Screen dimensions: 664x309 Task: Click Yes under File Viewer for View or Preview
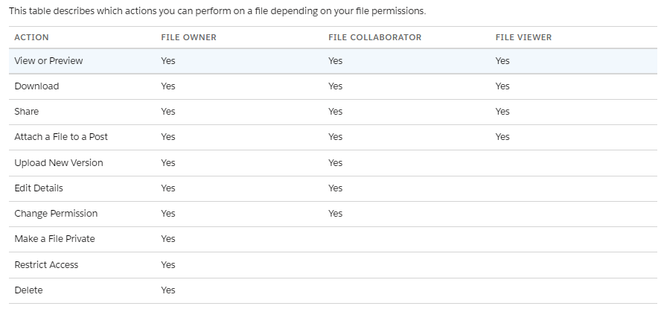pyautogui.click(x=502, y=61)
